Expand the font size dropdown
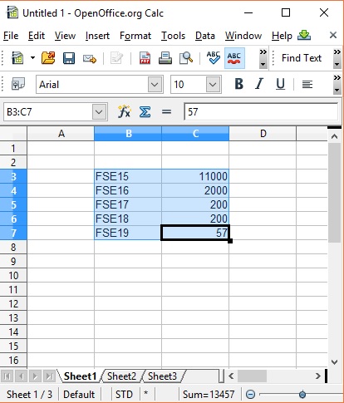Image resolution: width=344 pixels, height=403 pixels. [x=213, y=84]
